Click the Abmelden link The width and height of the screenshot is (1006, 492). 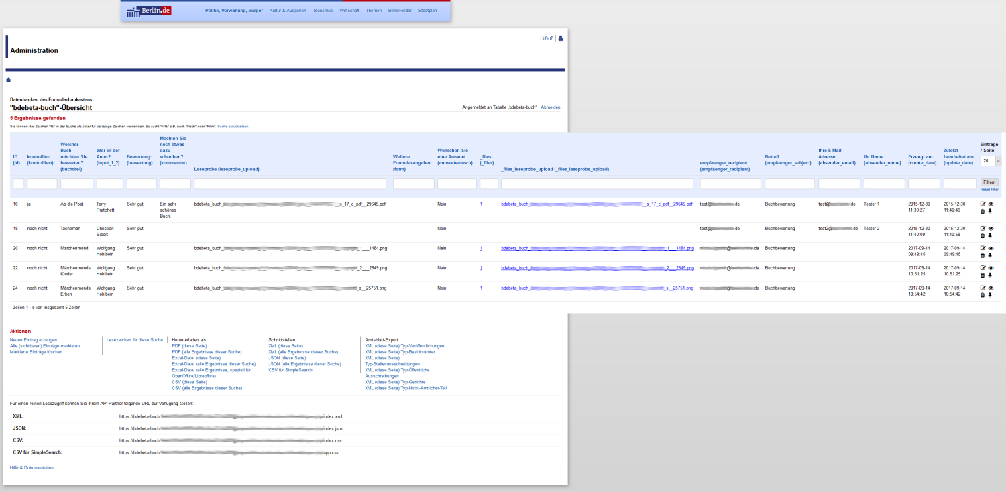click(550, 107)
